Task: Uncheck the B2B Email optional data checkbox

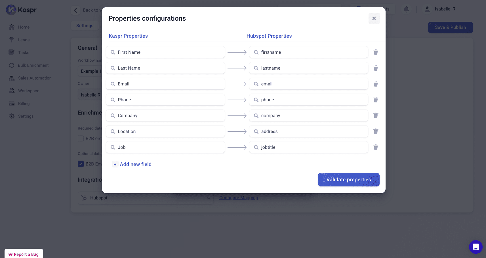Action: tap(81, 164)
